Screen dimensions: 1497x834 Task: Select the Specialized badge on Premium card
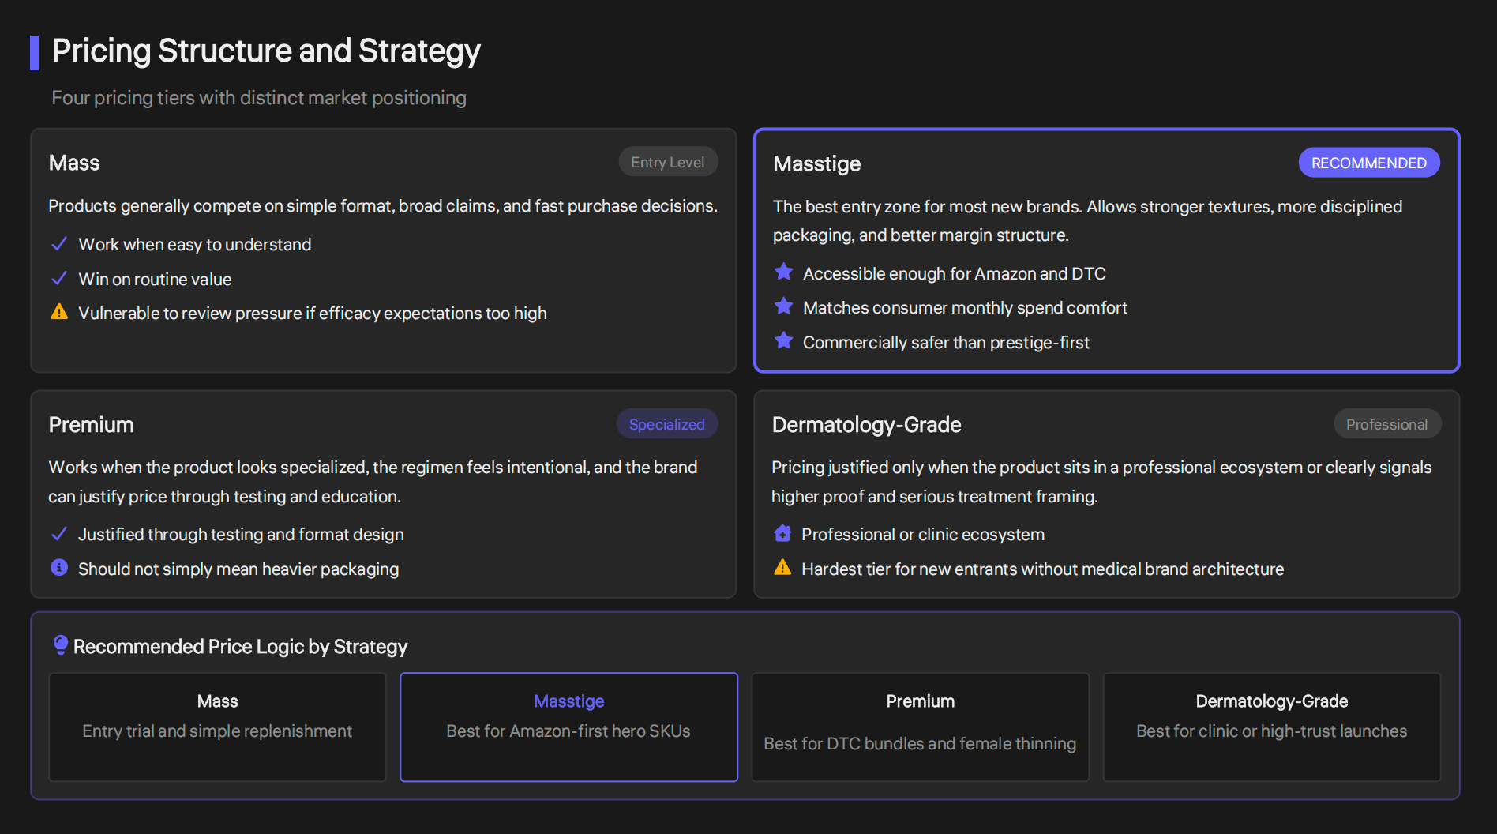tap(666, 423)
